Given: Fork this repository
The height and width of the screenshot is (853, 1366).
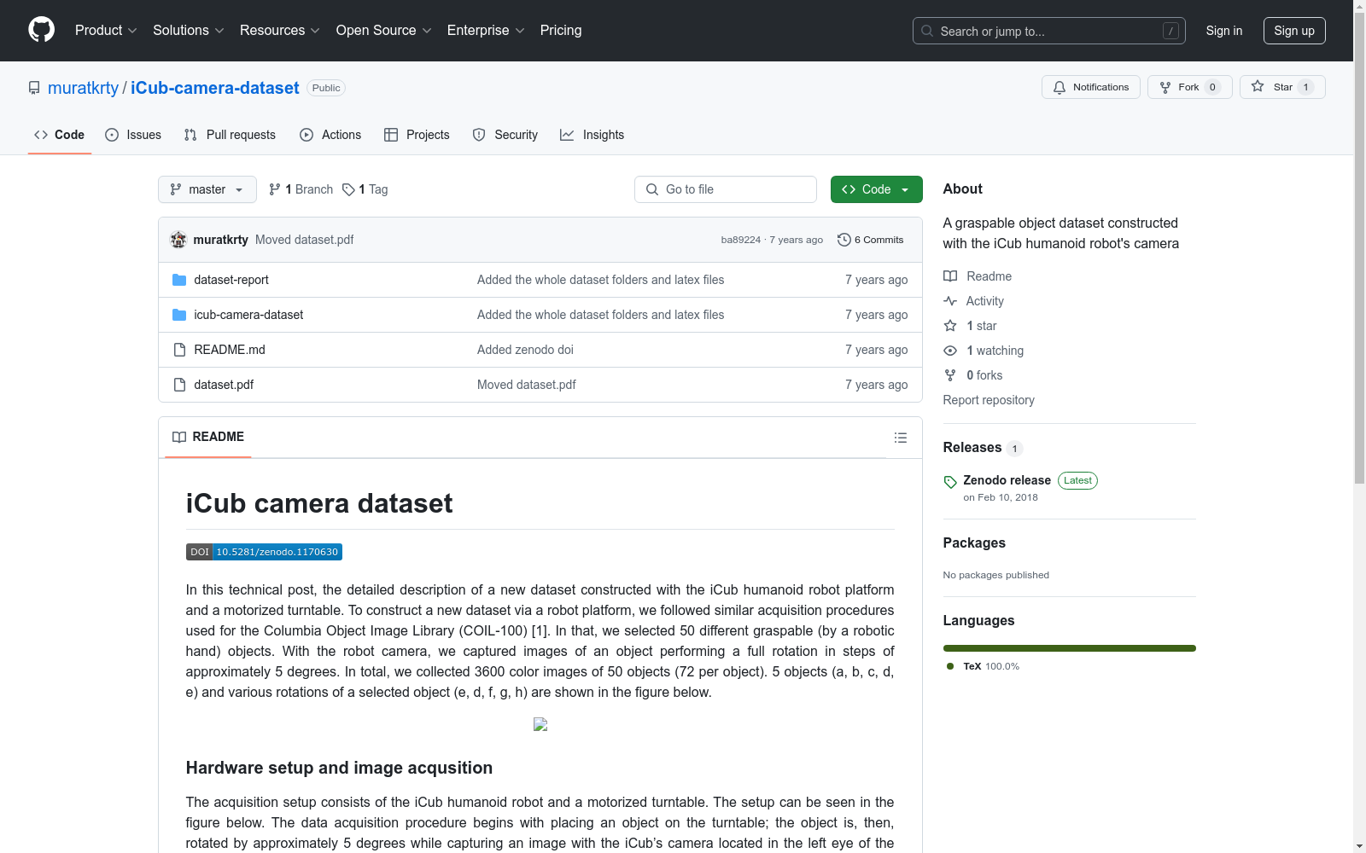Looking at the screenshot, I should [1189, 87].
